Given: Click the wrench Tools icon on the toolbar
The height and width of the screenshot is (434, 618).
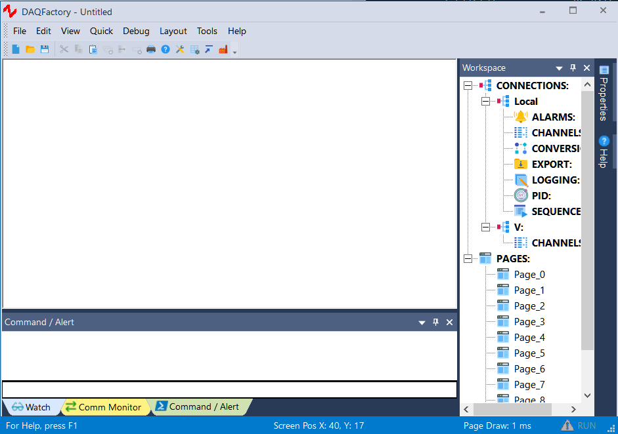Looking at the screenshot, I should pyautogui.click(x=180, y=49).
